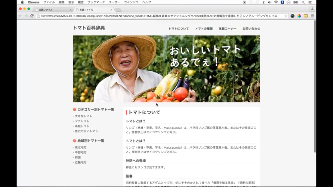Click the farmer hero banner image
This screenshot has height=187, width=333.
(x=166, y=69)
